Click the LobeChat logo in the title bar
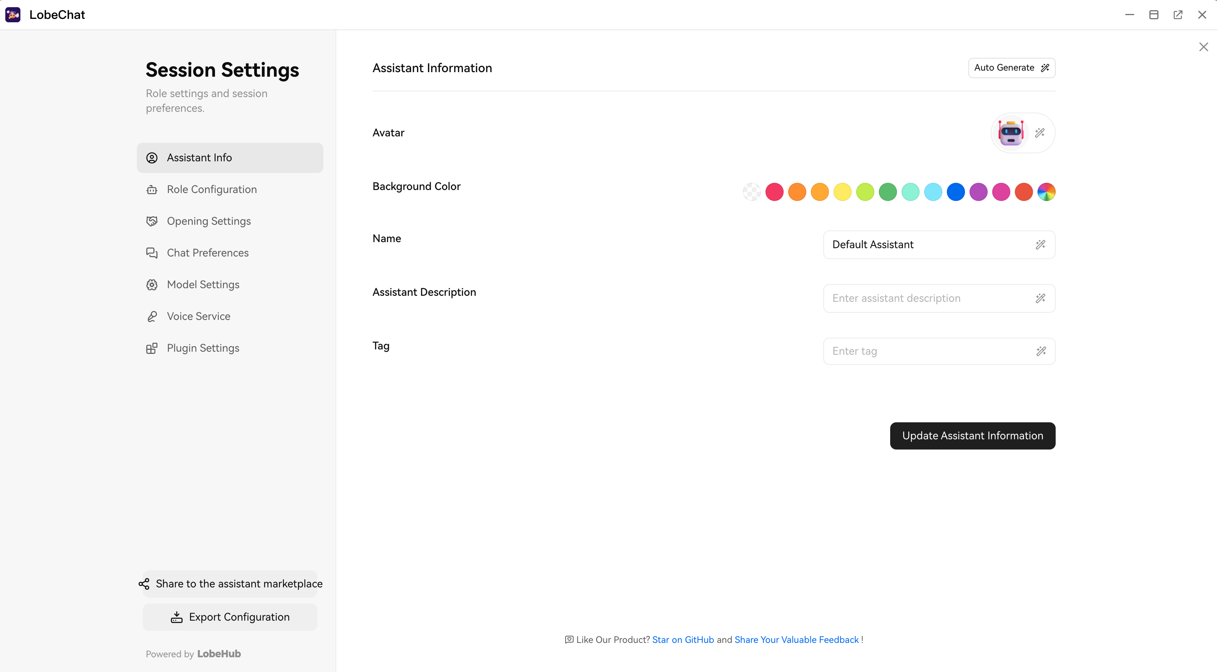 tap(12, 15)
